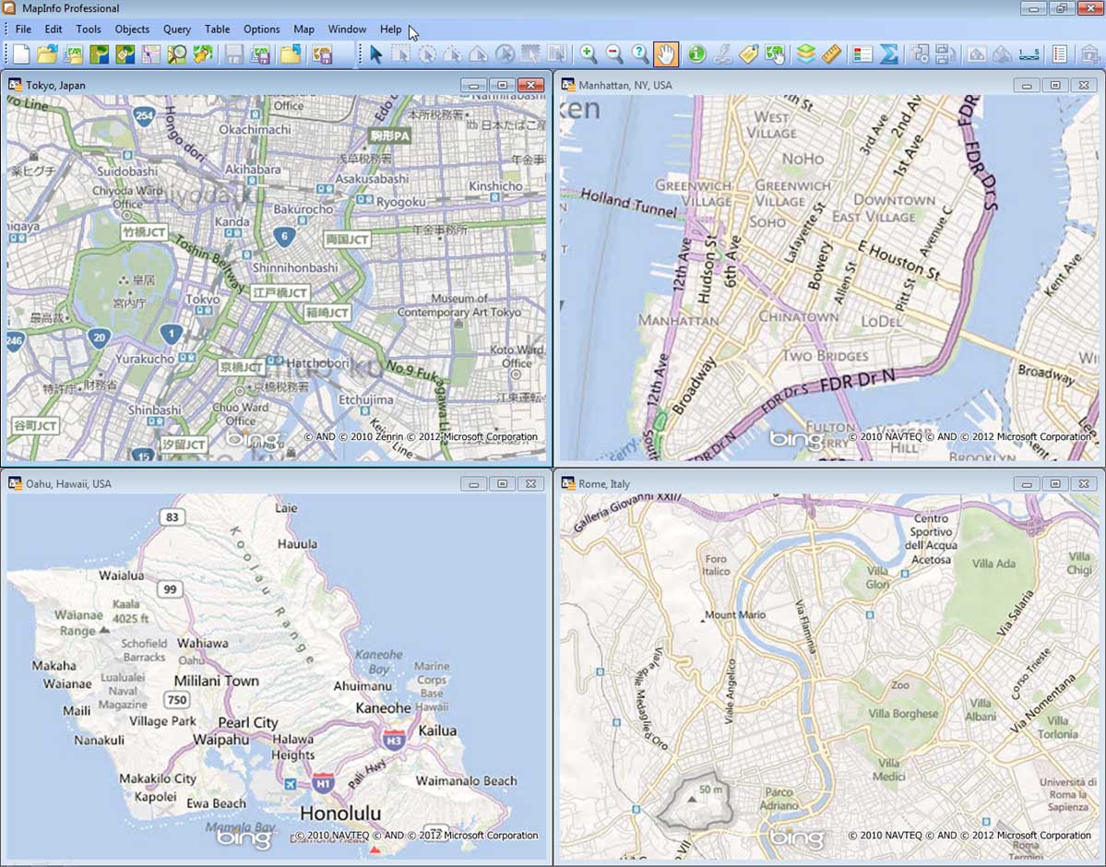Viewport: 1106px width, 867px height.
Task: Click the Invert Selection icon
Action: (529, 54)
